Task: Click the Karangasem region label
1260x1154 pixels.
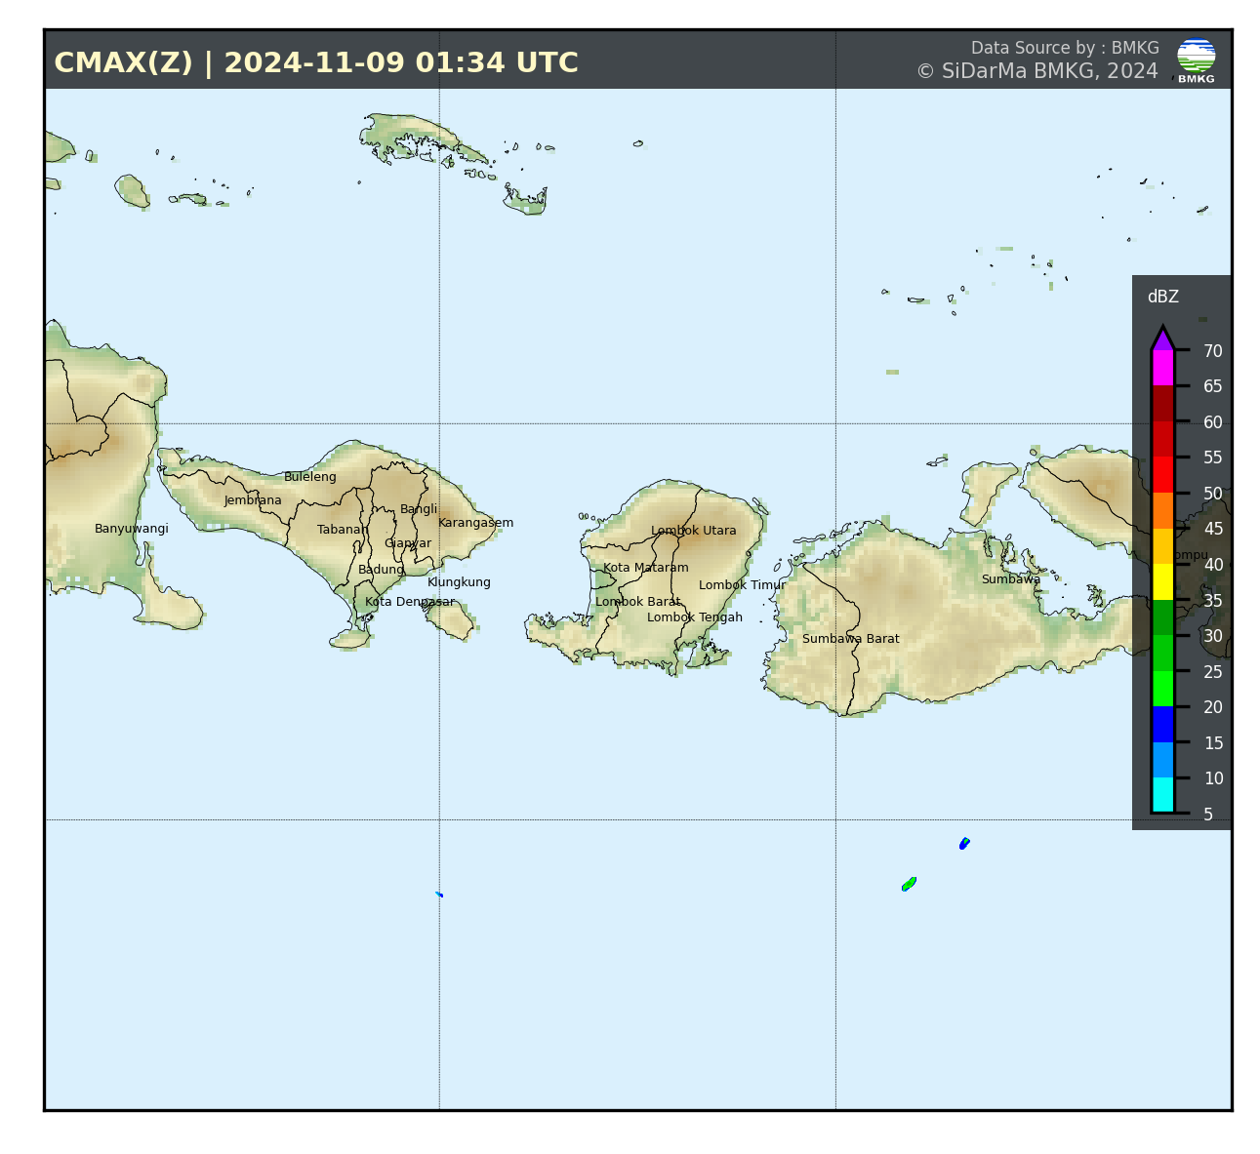Action: coord(475,523)
